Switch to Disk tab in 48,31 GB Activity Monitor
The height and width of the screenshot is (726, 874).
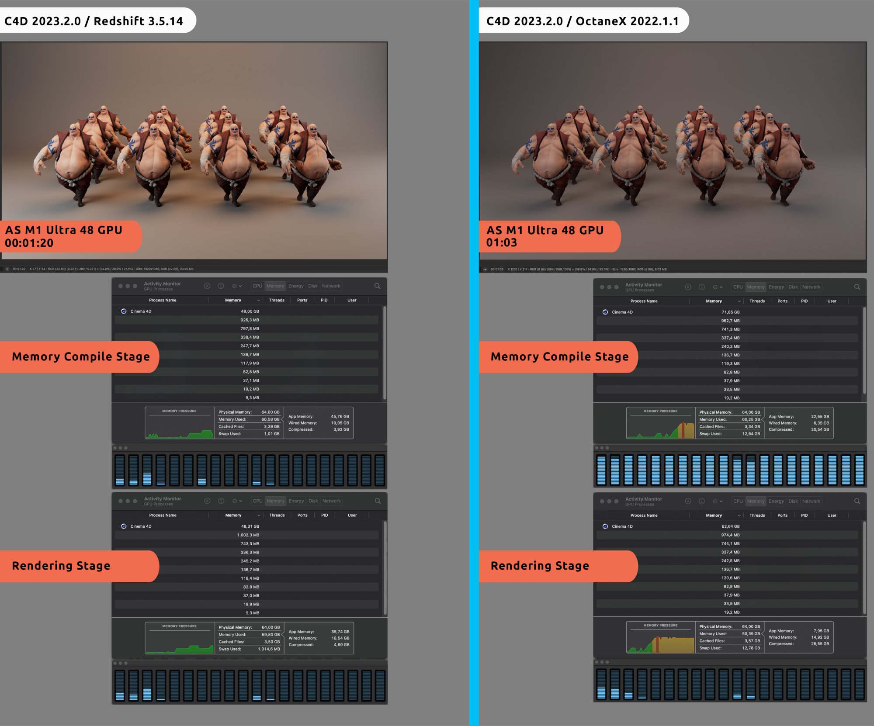coord(313,501)
